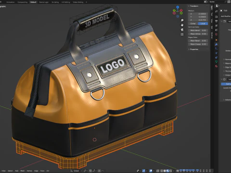Open the pivot point dropdown
The width and height of the screenshot is (231, 173).
point(85,171)
